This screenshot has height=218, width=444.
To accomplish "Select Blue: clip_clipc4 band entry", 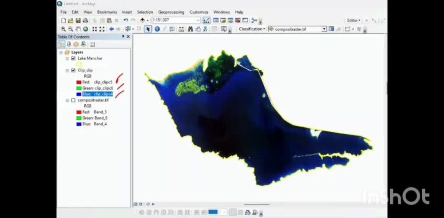I will click(97, 94).
